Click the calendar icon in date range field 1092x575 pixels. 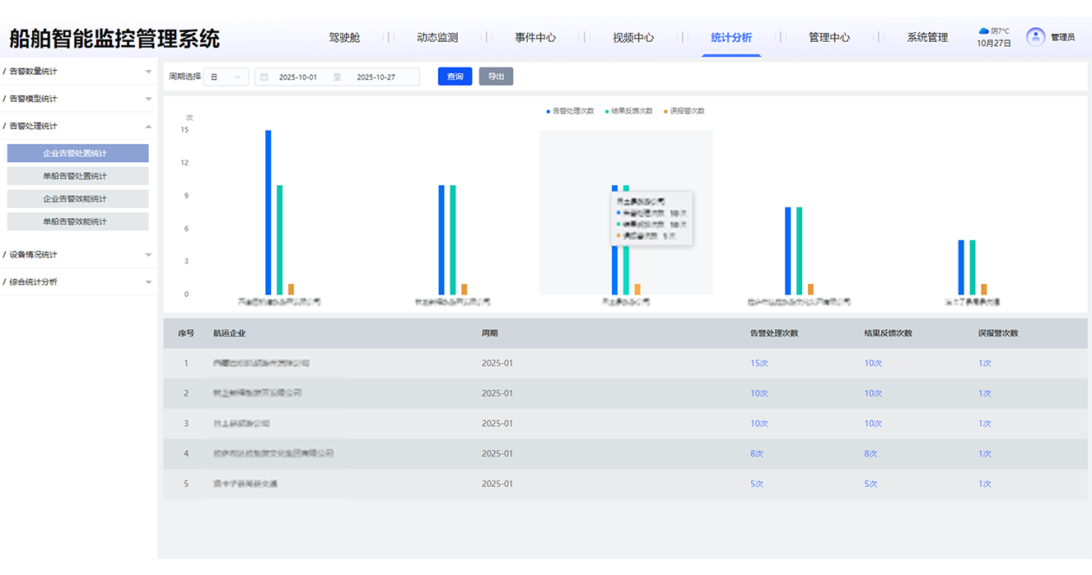264,77
